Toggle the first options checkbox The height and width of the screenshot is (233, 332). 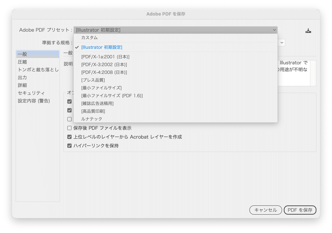[69, 102]
